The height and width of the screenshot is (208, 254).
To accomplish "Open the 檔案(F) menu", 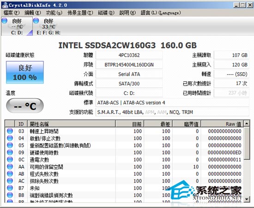I will (x=12, y=12).
